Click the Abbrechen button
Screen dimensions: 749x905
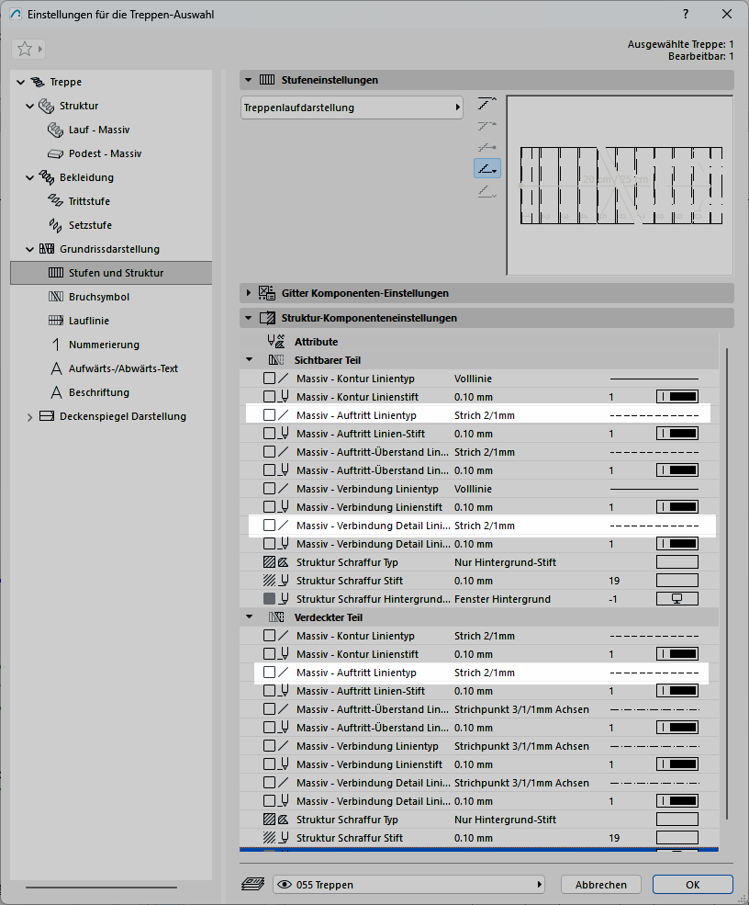click(600, 884)
